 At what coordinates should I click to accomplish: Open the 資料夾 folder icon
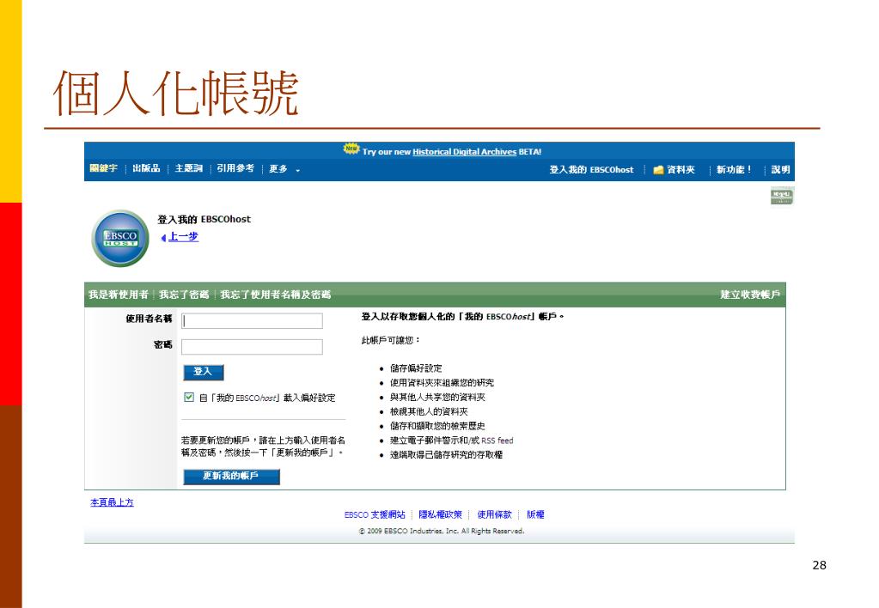coord(658,170)
